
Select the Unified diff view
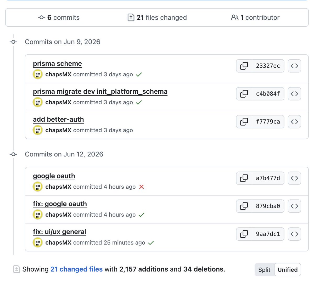[x=288, y=270]
